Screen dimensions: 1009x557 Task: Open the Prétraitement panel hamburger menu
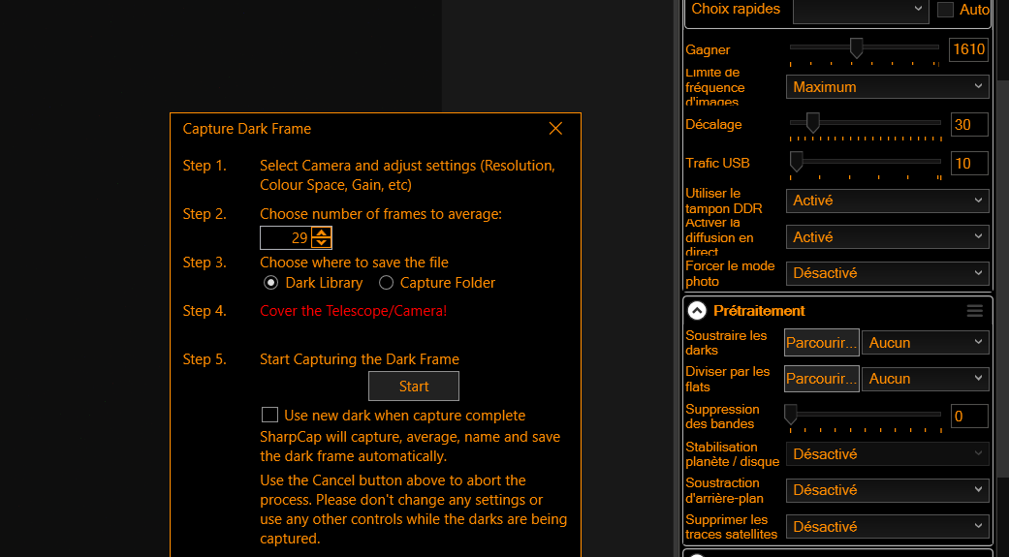(x=974, y=311)
